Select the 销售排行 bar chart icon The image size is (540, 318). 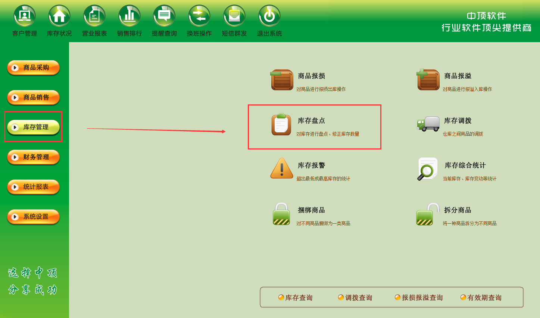click(x=129, y=16)
